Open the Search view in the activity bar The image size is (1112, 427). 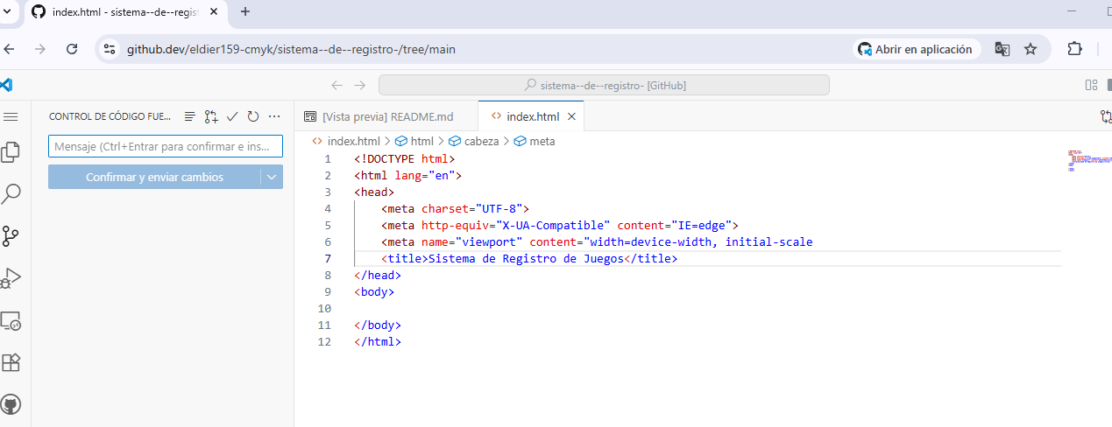click(11, 193)
